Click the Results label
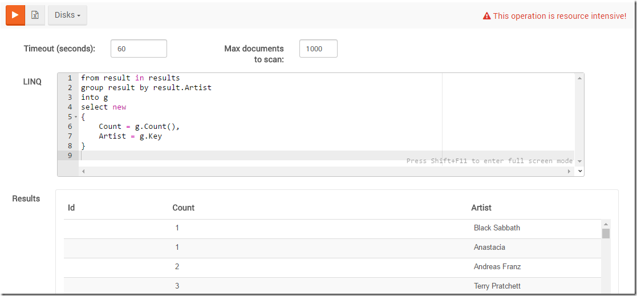The height and width of the screenshot is (296, 637). pyautogui.click(x=26, y=198)
